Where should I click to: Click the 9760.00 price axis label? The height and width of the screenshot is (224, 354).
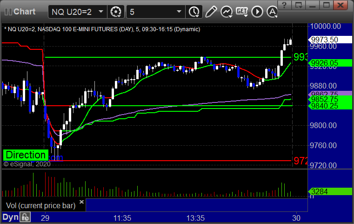tap(323, 145)
